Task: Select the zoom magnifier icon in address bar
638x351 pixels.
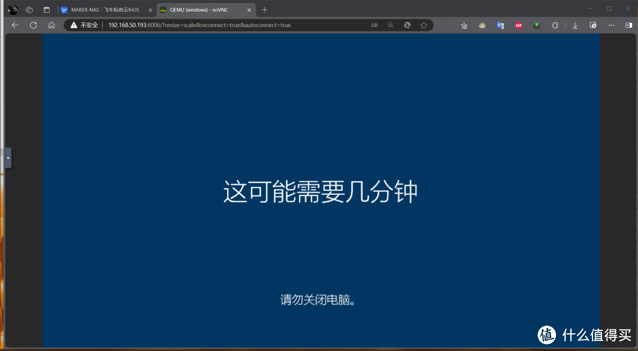Action: (391, 25)
